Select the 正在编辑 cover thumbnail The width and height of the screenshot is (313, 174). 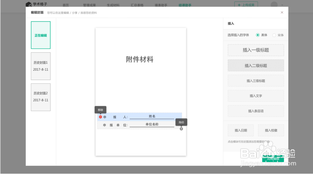[x=41, y=35]
